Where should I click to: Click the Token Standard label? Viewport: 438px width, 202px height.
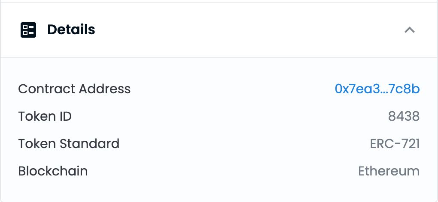pos(69,144)
